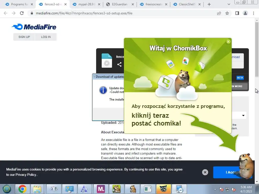Click the hamster character in the corner
The width and height of the screenshot is (259, 194).
[x=246, y=166]
